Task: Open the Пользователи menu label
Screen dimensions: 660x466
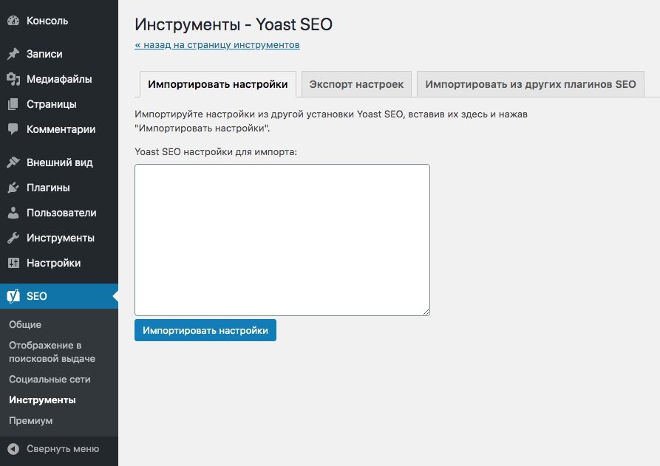Action: click(x=61, y=213)
